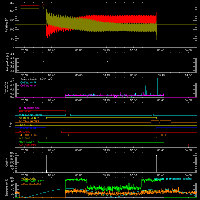Click the 03:00 tick label under Pointing plot
This screenshot has width=200, height=200.
(x=79, y=50)
